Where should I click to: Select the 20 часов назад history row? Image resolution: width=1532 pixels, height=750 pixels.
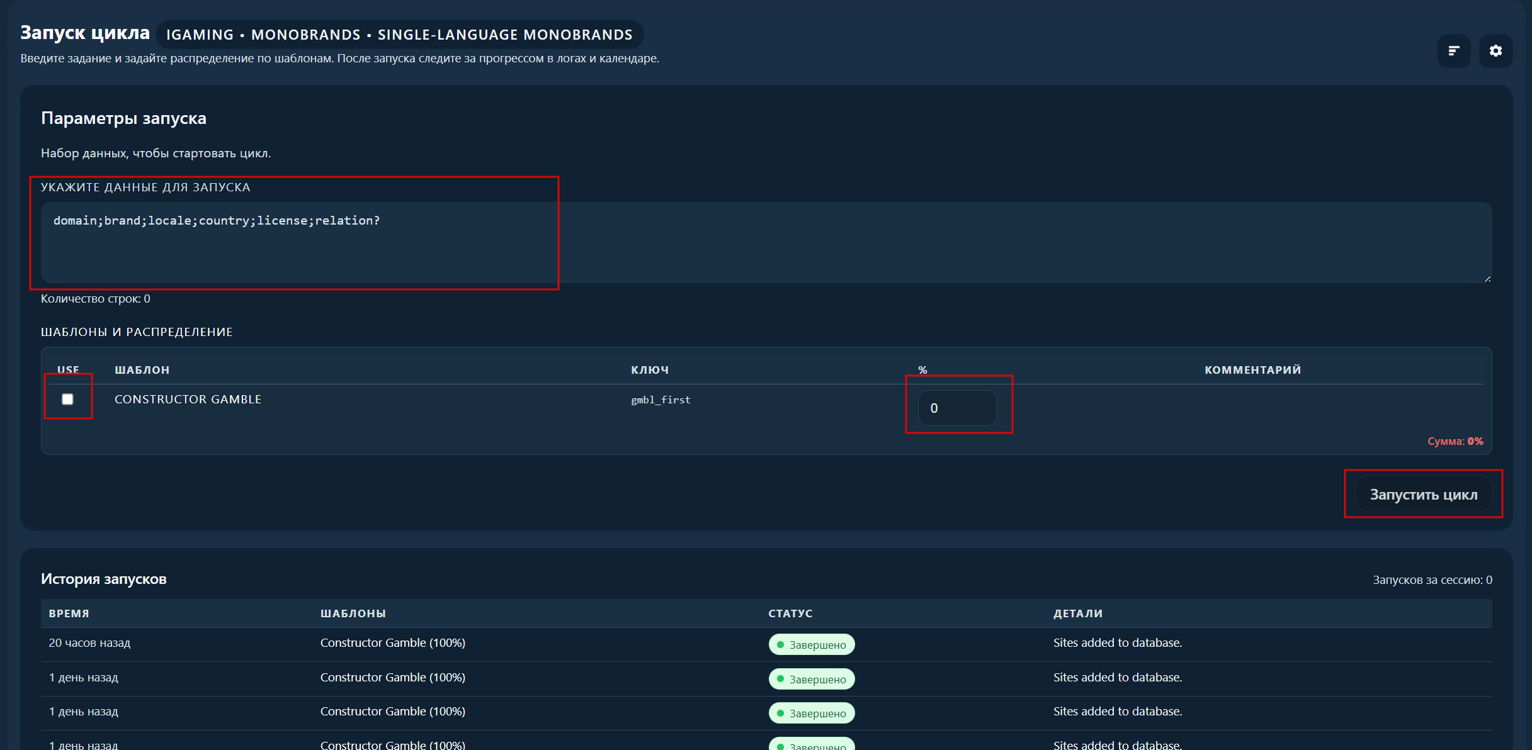click(x=89, y=643)
